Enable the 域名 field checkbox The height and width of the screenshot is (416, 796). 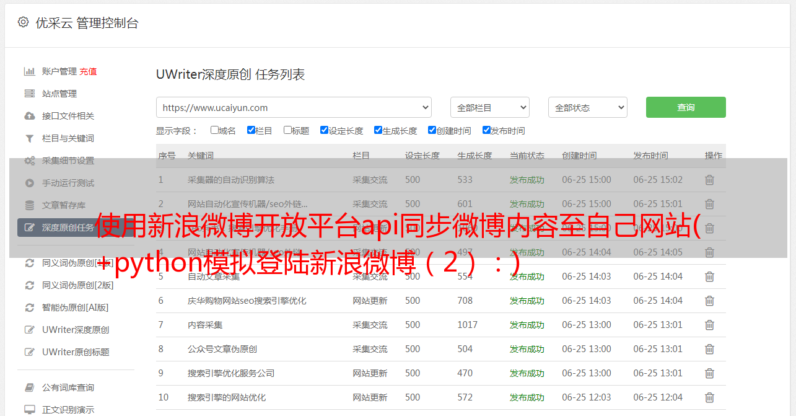tap(214, 130)
